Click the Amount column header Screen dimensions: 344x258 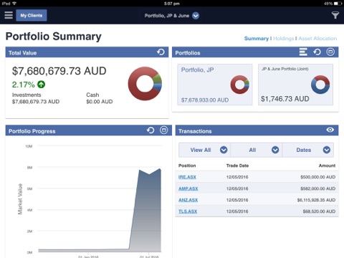pos(327,166)
